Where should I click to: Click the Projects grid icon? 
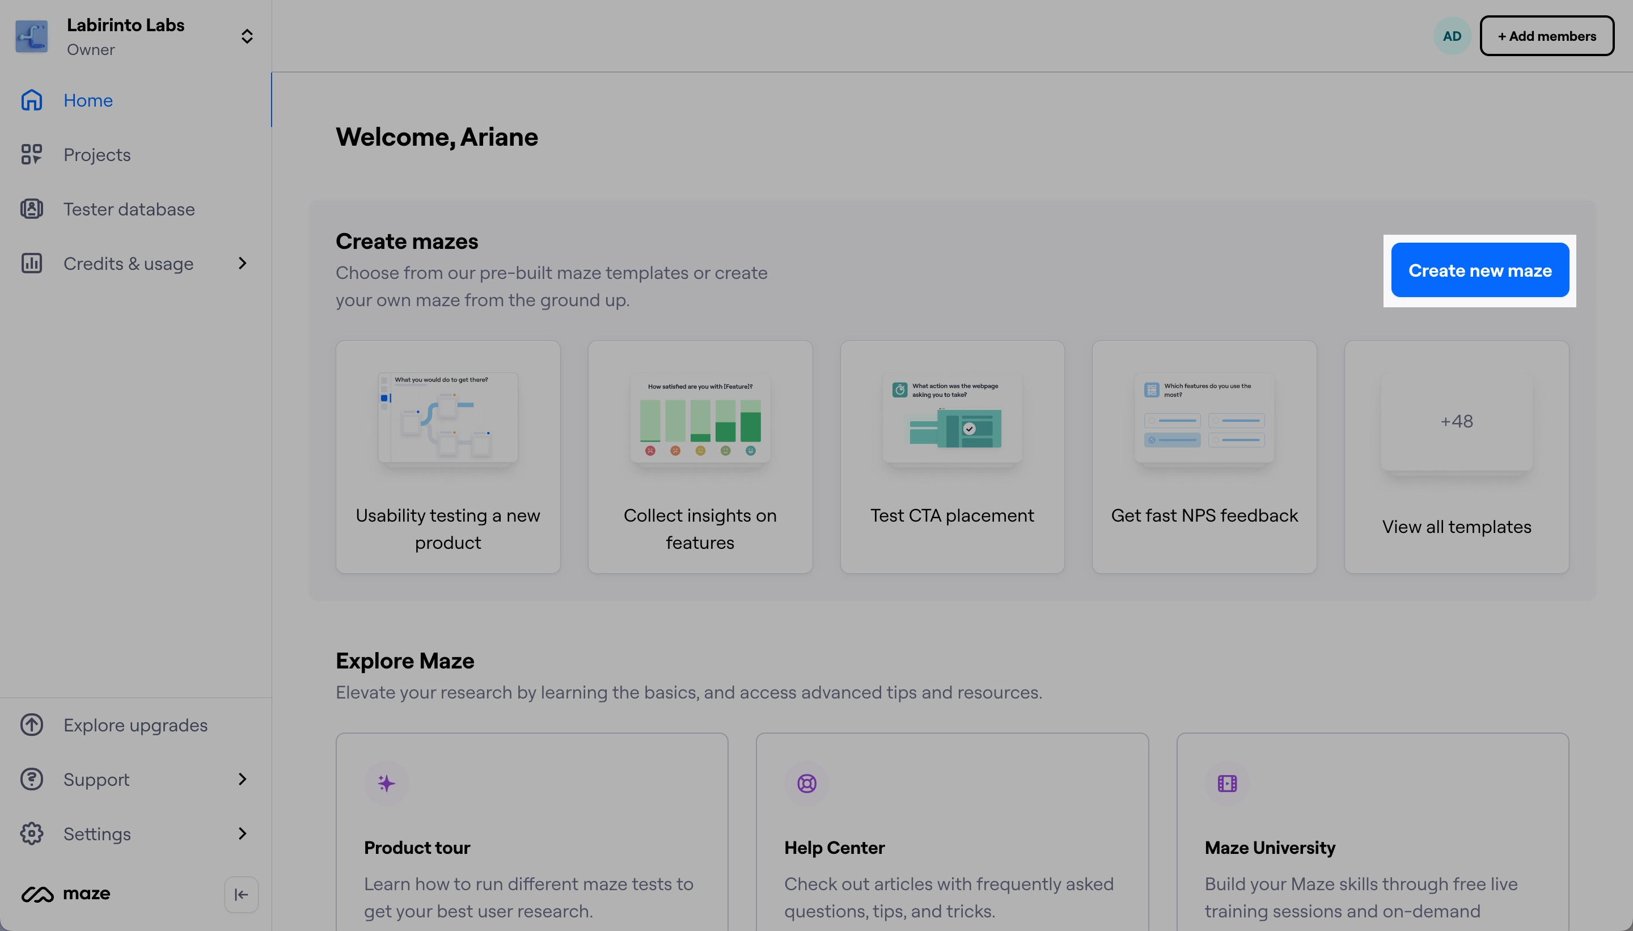tap(31, 155)
